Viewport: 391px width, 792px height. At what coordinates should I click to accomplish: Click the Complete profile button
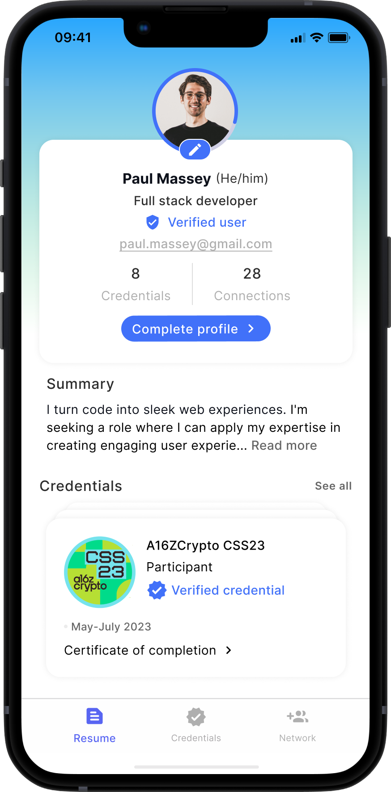tap(196, 328)
